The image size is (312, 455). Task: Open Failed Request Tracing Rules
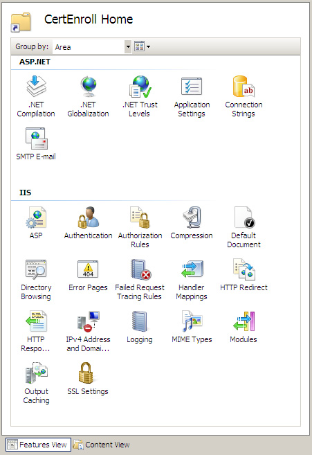coord(140,280)
